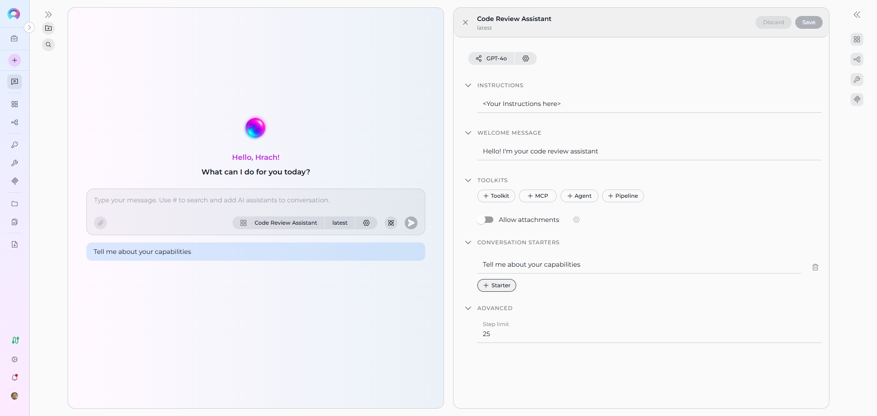The width and height of the screenshot is (877, 416).
Task: Add a new MCP toolkit
Action: tap(538, 196)
